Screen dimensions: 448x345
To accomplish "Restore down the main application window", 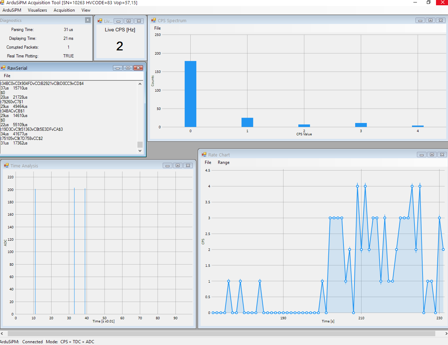I will [x=429, y=2].
